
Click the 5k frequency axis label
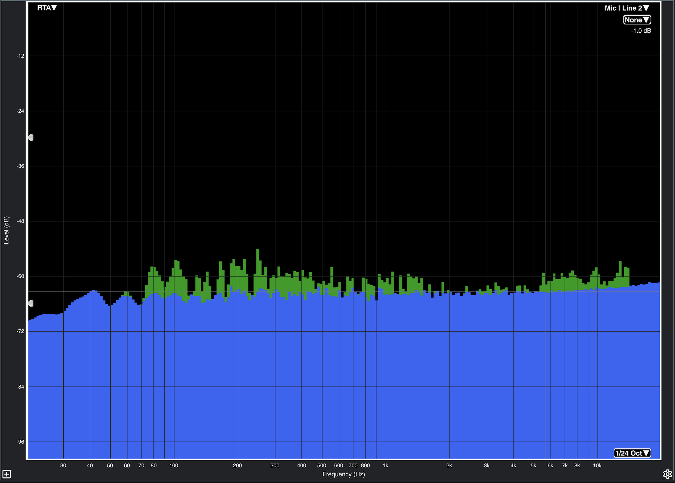coord(534,465)
